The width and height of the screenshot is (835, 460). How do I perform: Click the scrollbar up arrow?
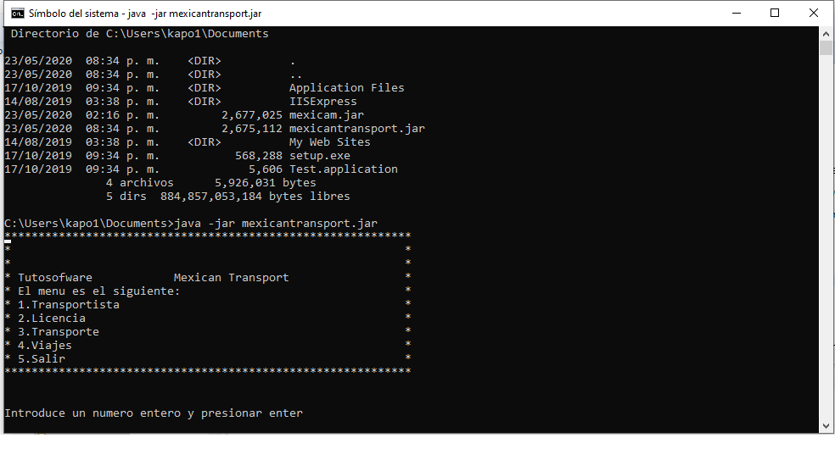pos(826,34)
